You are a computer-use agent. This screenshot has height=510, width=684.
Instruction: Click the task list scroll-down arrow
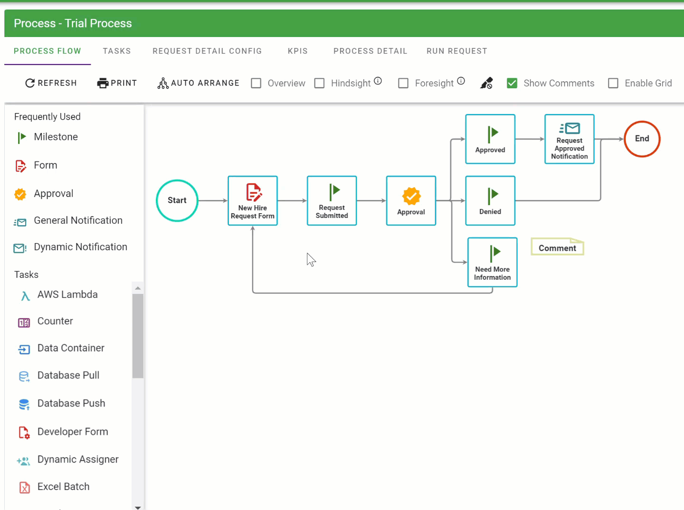[138, 507]
